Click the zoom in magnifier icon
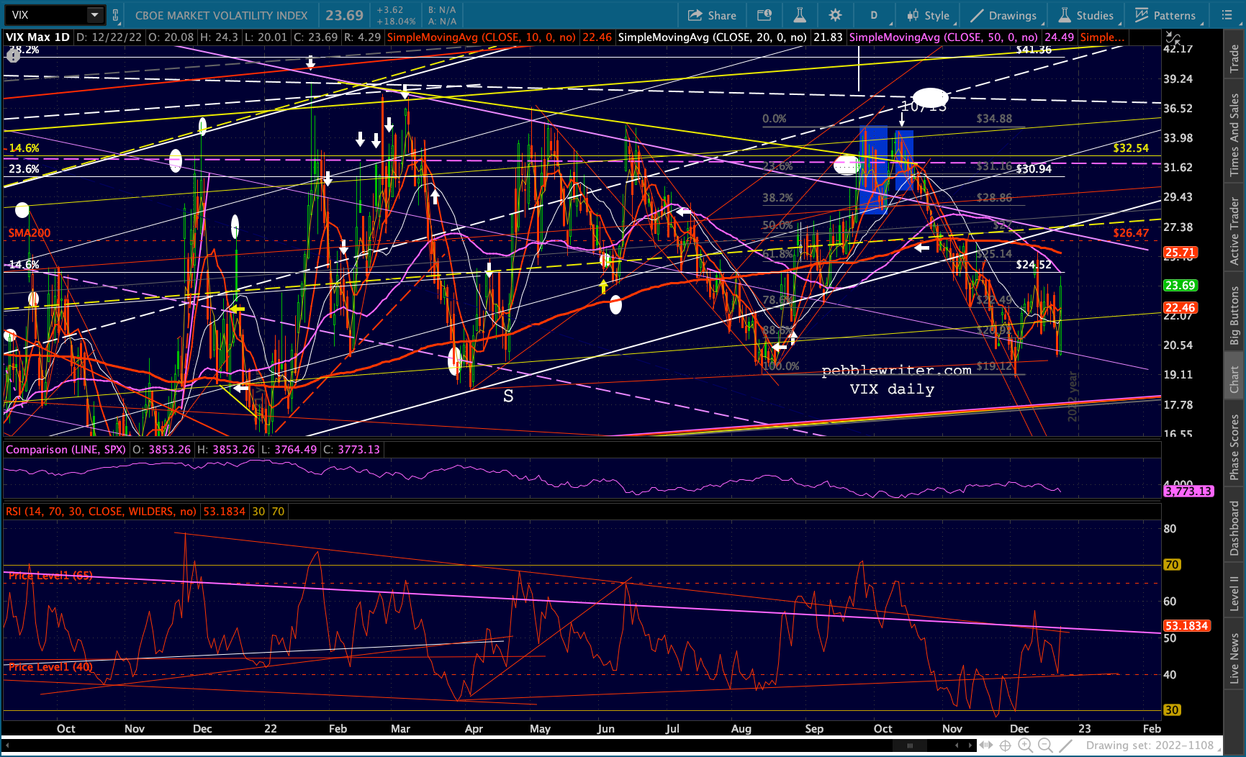1246x757 pixels. click(1025, 745)
